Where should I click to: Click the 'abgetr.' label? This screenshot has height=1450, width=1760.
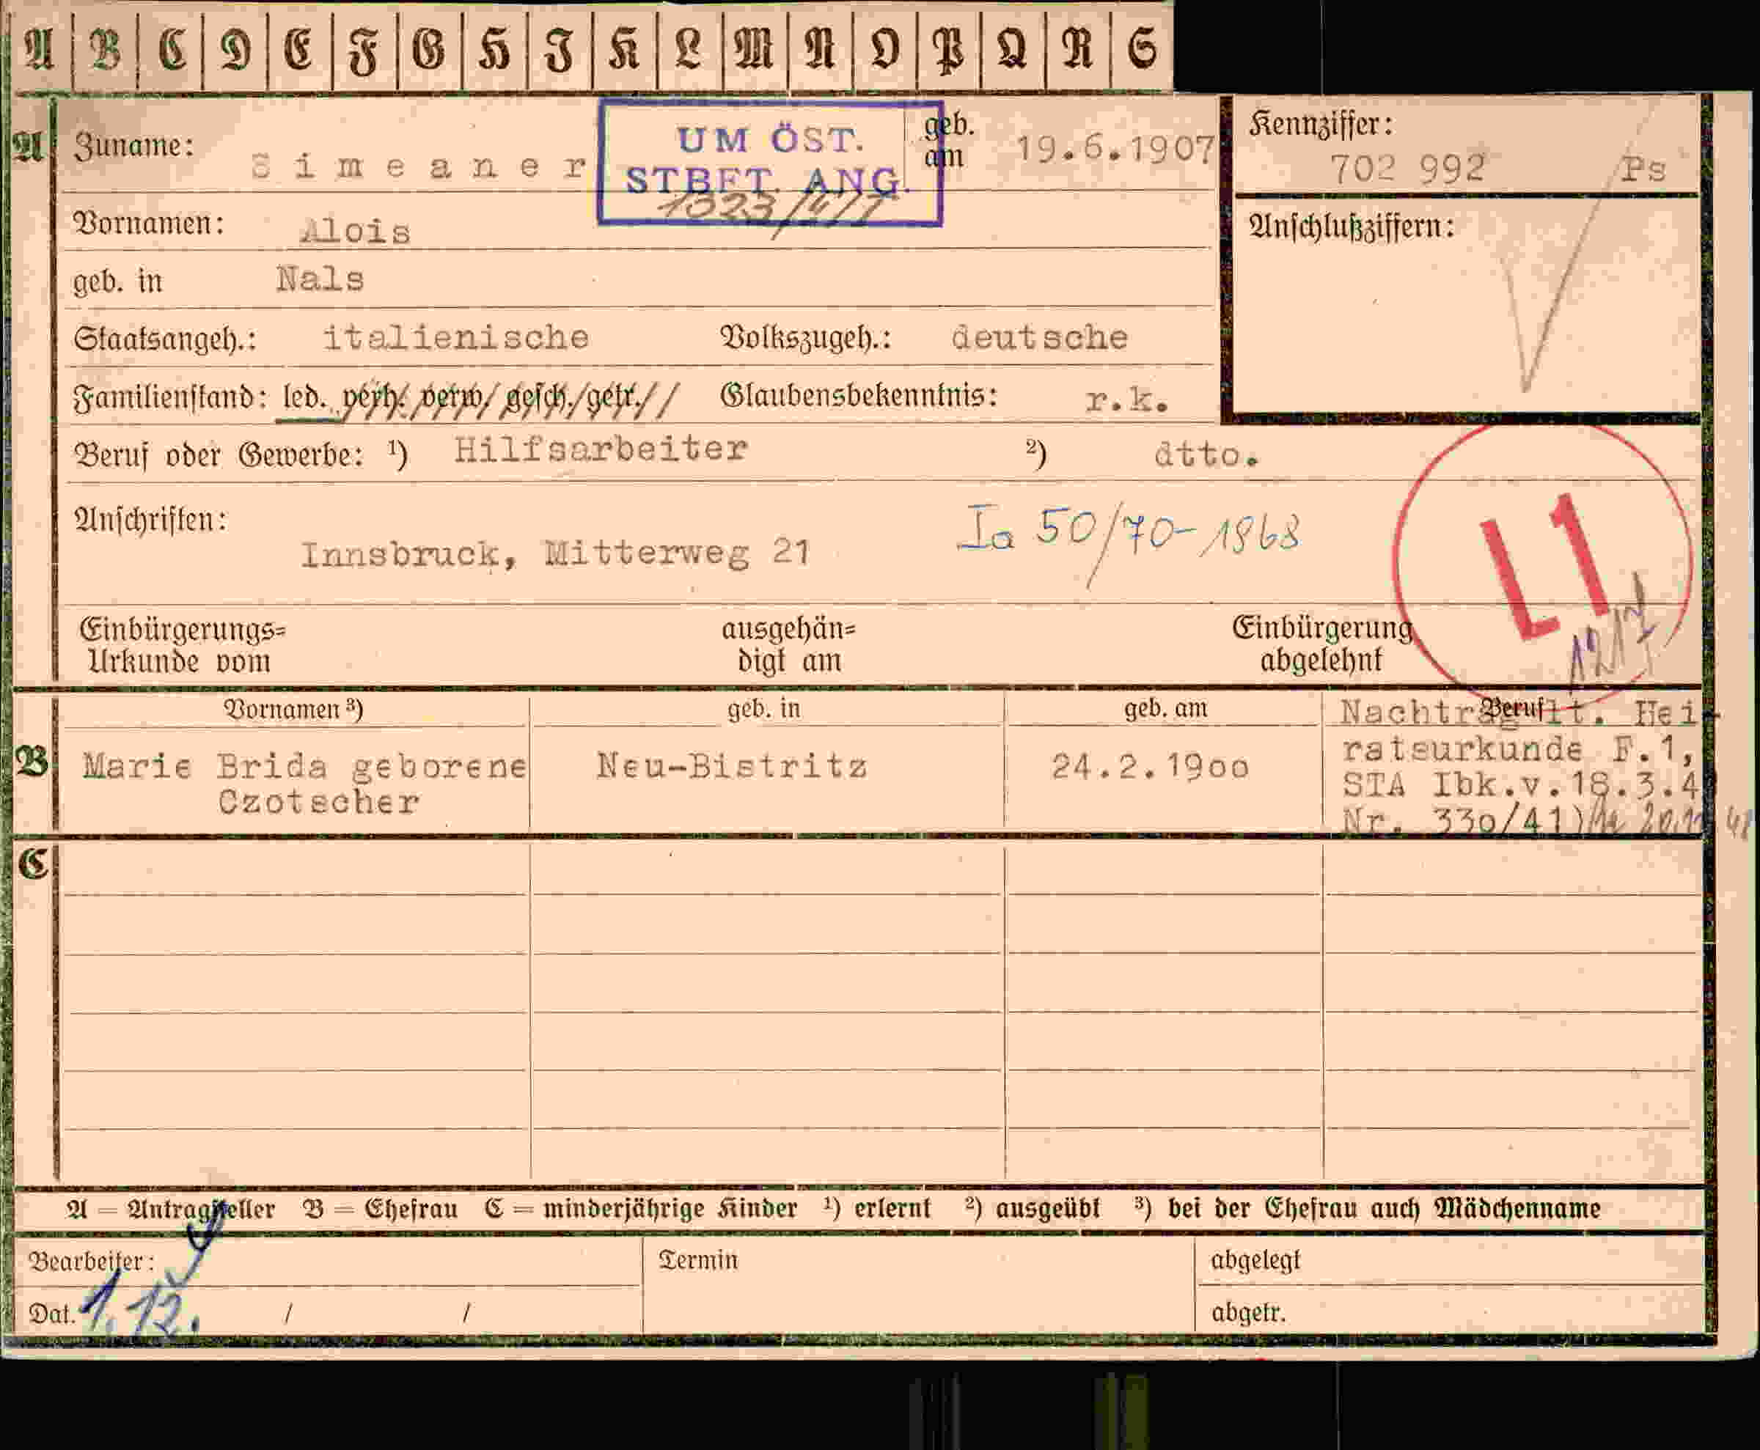click(x=1249, y=1312)
